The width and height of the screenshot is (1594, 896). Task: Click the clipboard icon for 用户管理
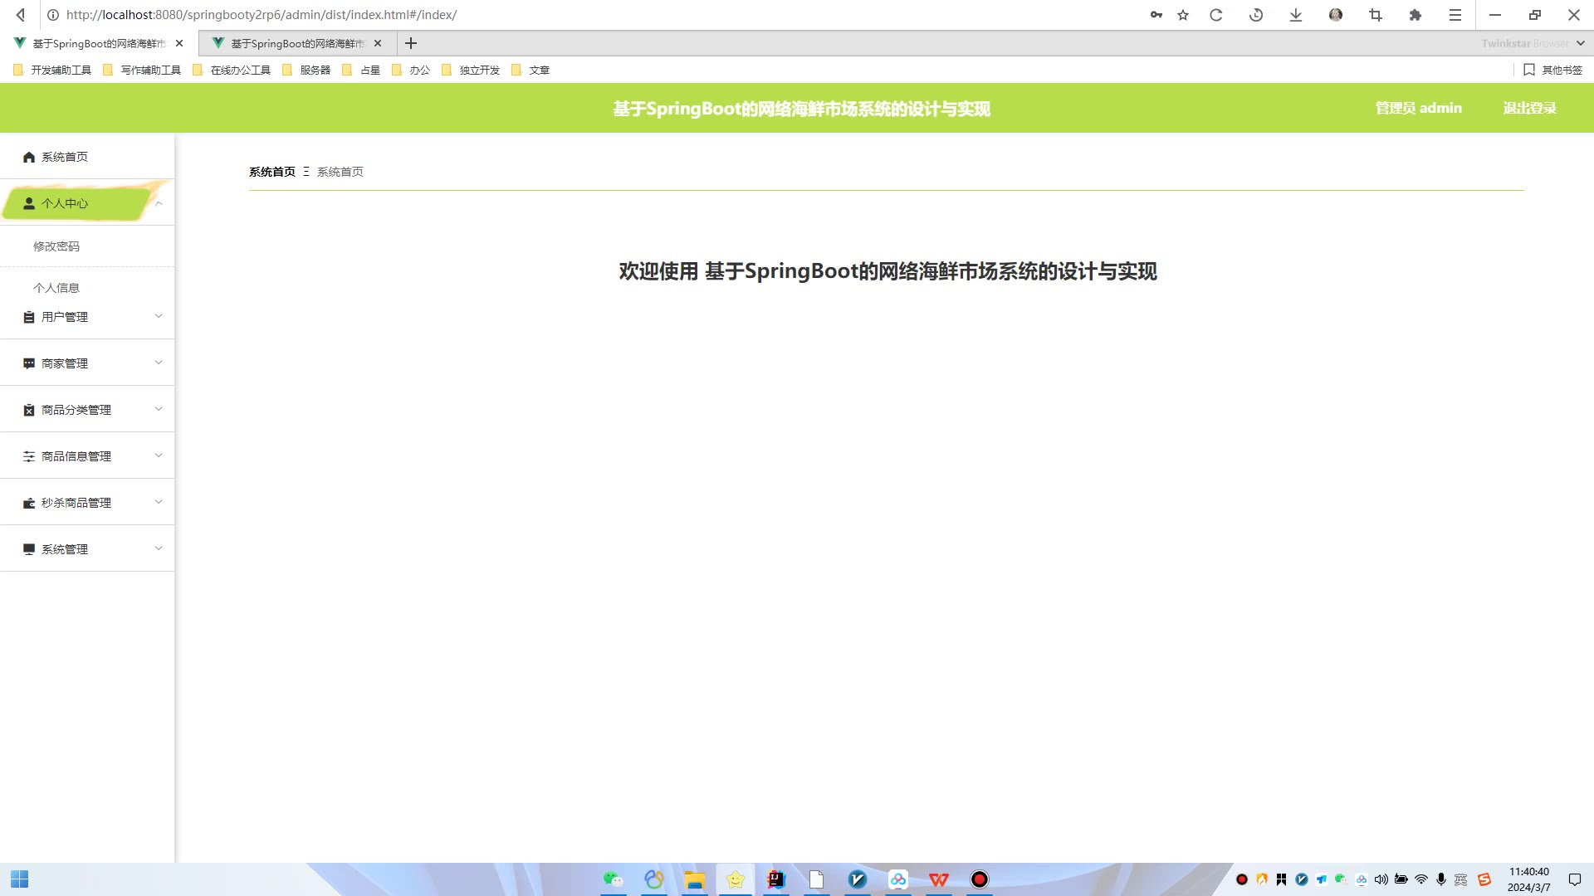[29, 317]
